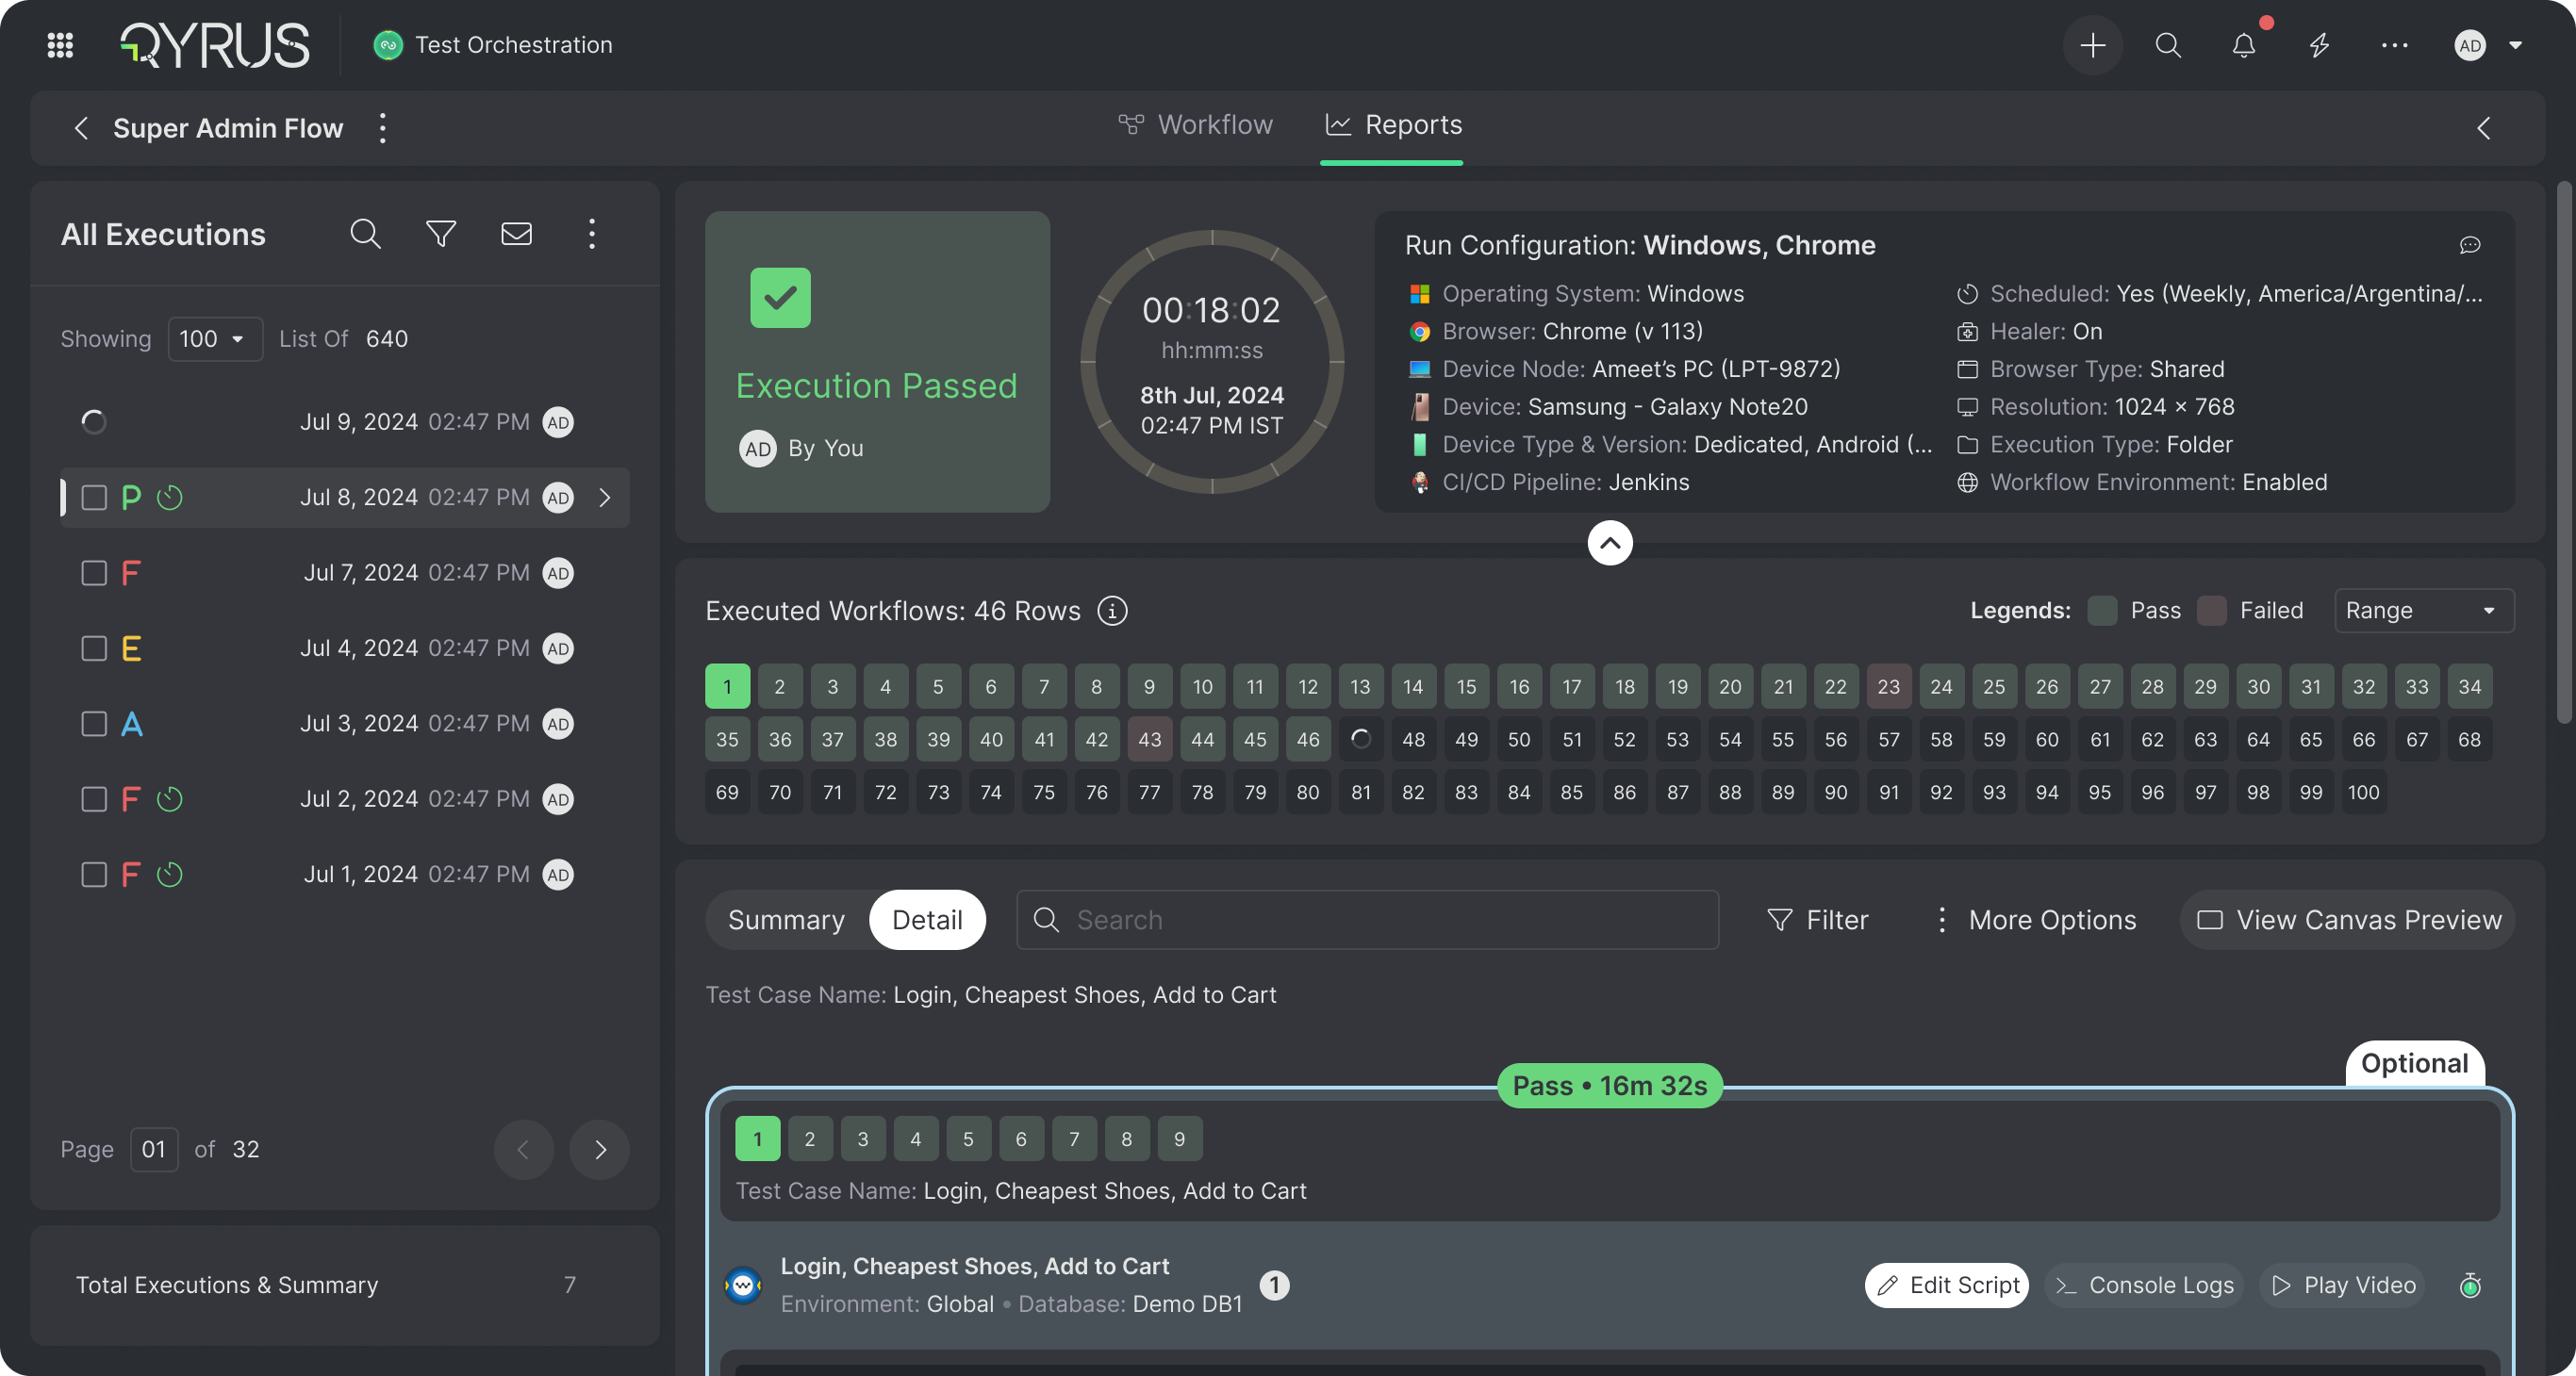Screen dimensions: 2576x1376
Task: Go to previous executions page
Action: [523, 1149]
